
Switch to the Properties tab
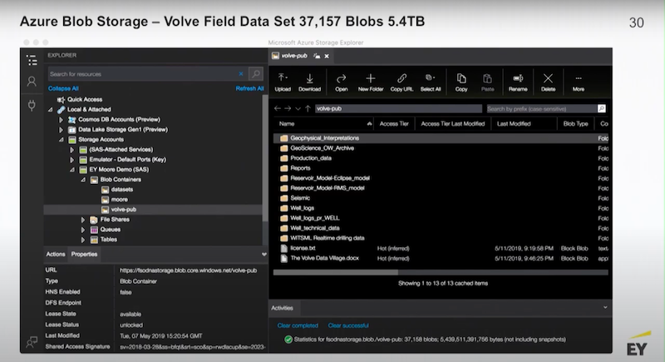point(84,254)
